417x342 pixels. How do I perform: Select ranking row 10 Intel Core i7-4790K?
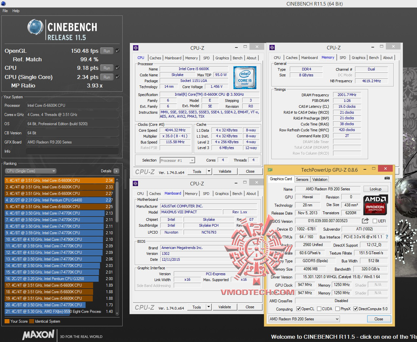point(59,239)
